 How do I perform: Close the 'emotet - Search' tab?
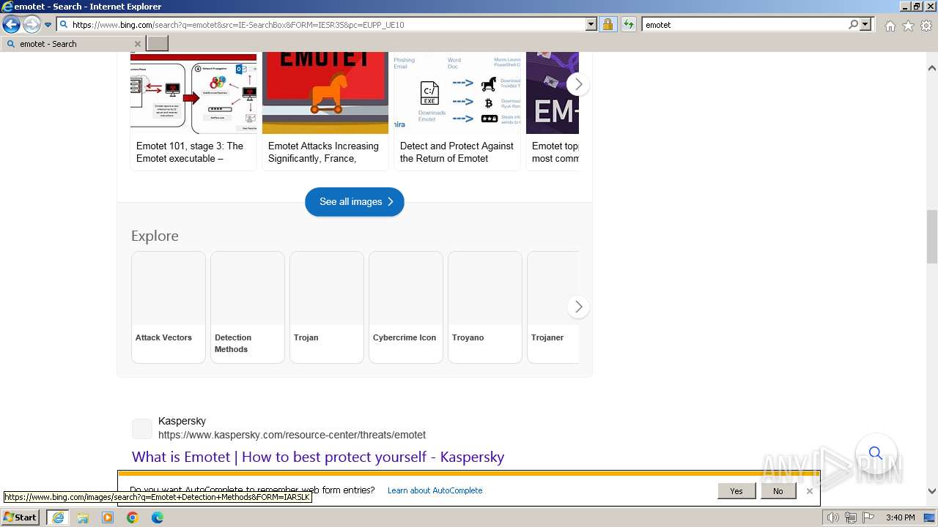pyautogui.click(x=137, y=44)
